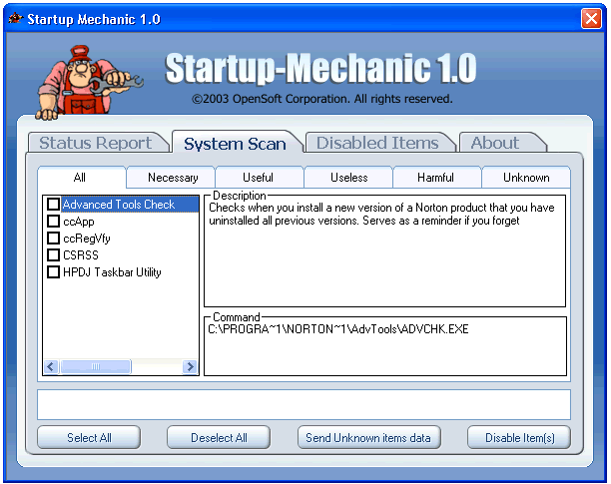Click the Startup Mechanic title bar app icon
The height and width of the screenshot is (484, 611).
coord(16,18)
